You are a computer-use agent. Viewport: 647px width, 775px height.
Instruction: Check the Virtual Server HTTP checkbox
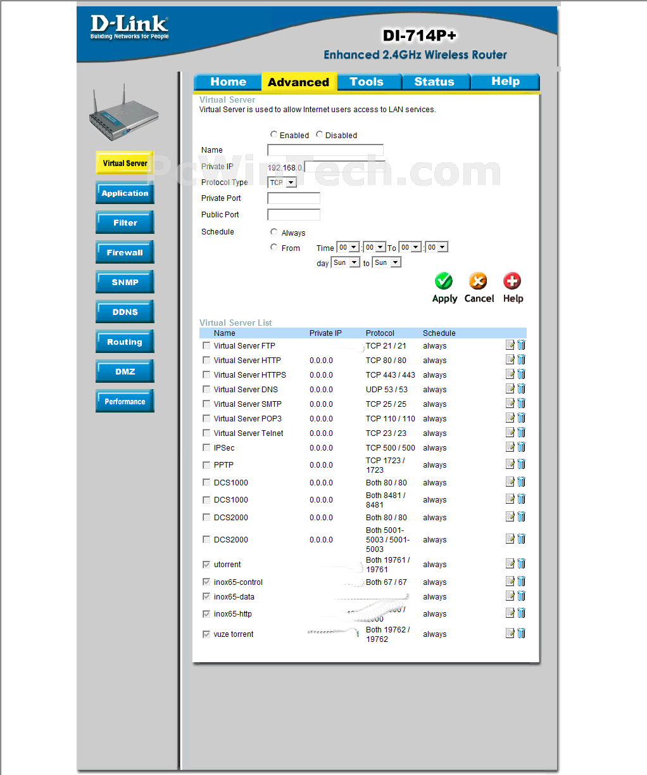click(x=206, y=360)
